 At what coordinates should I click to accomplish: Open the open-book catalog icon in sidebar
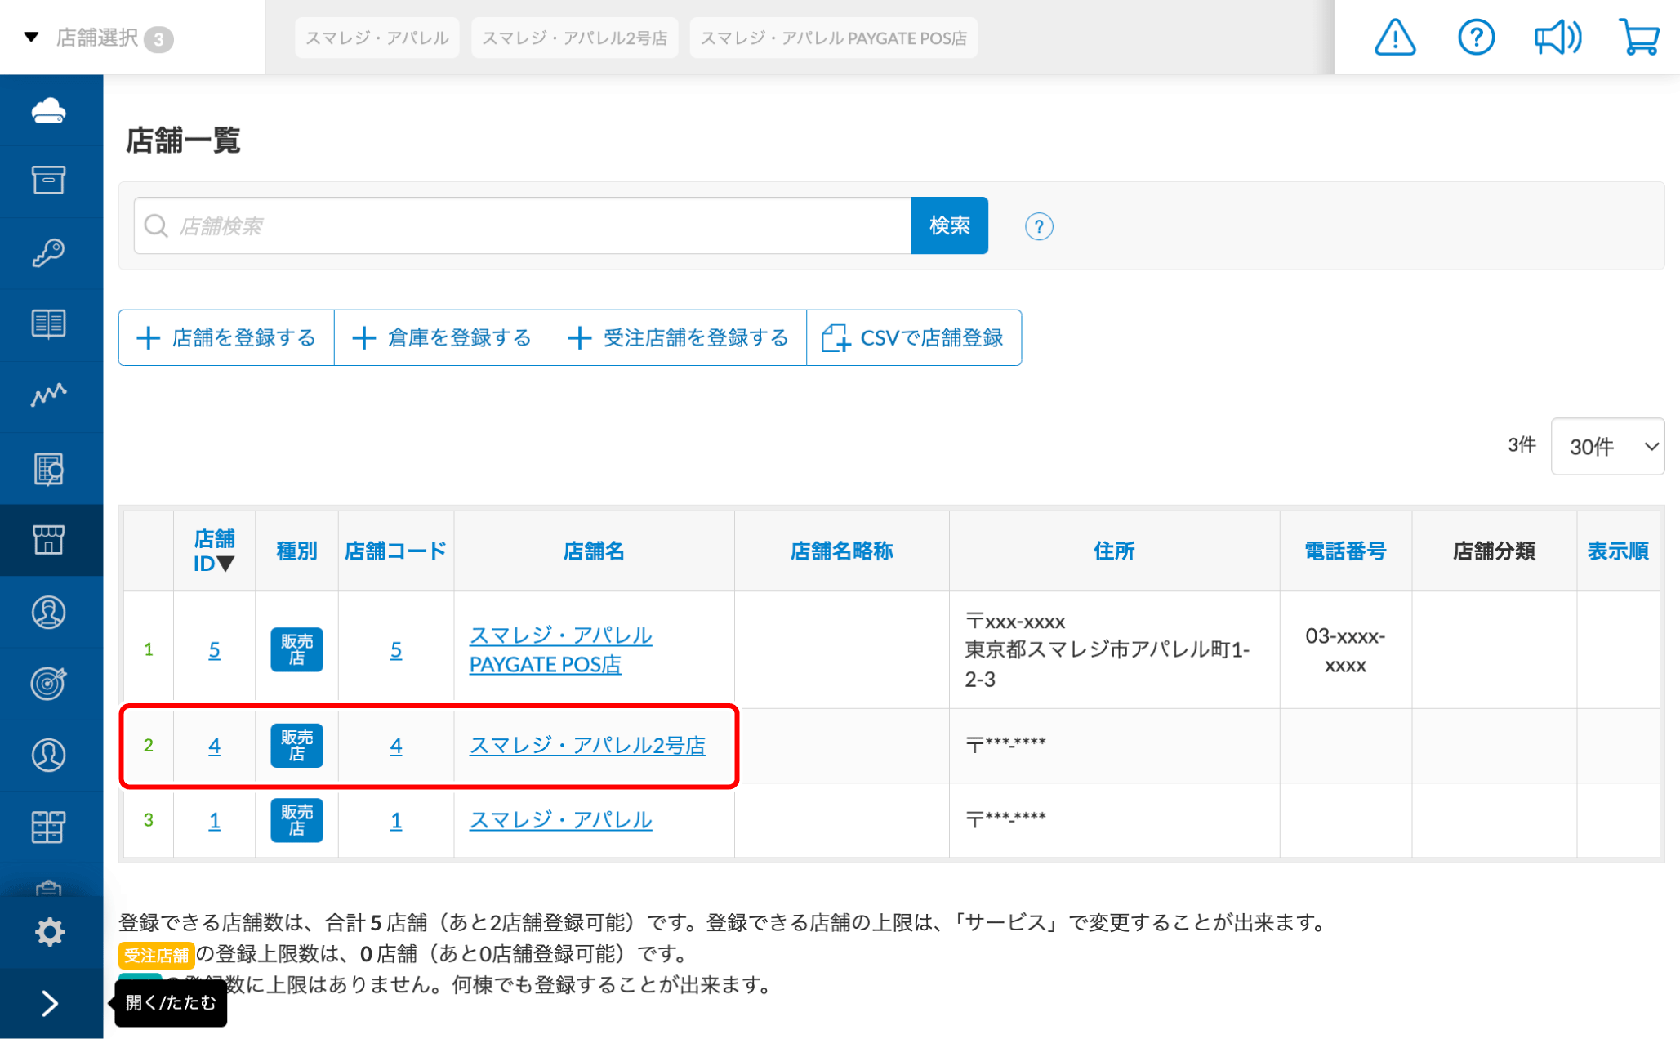tap(49, 324)
